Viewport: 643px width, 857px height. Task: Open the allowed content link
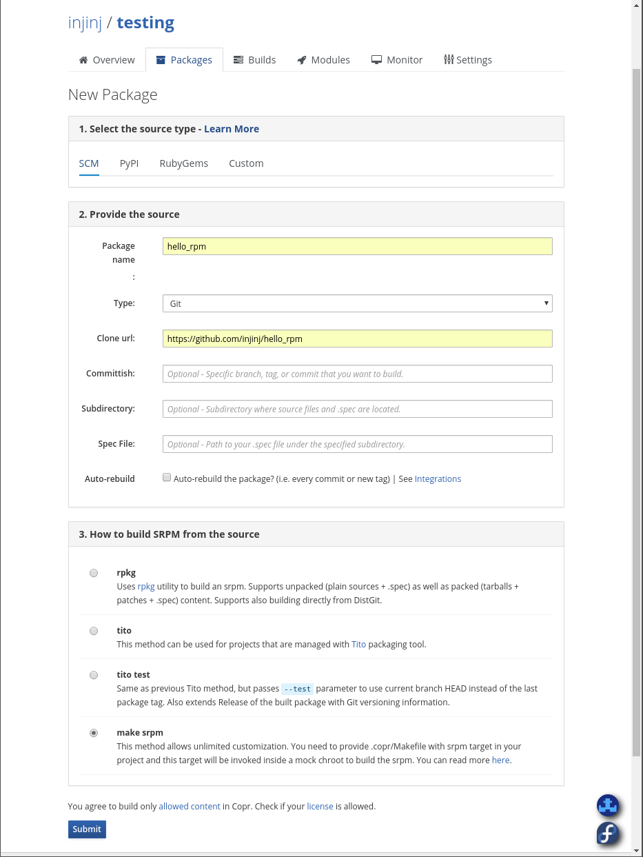tap(190, 806)
